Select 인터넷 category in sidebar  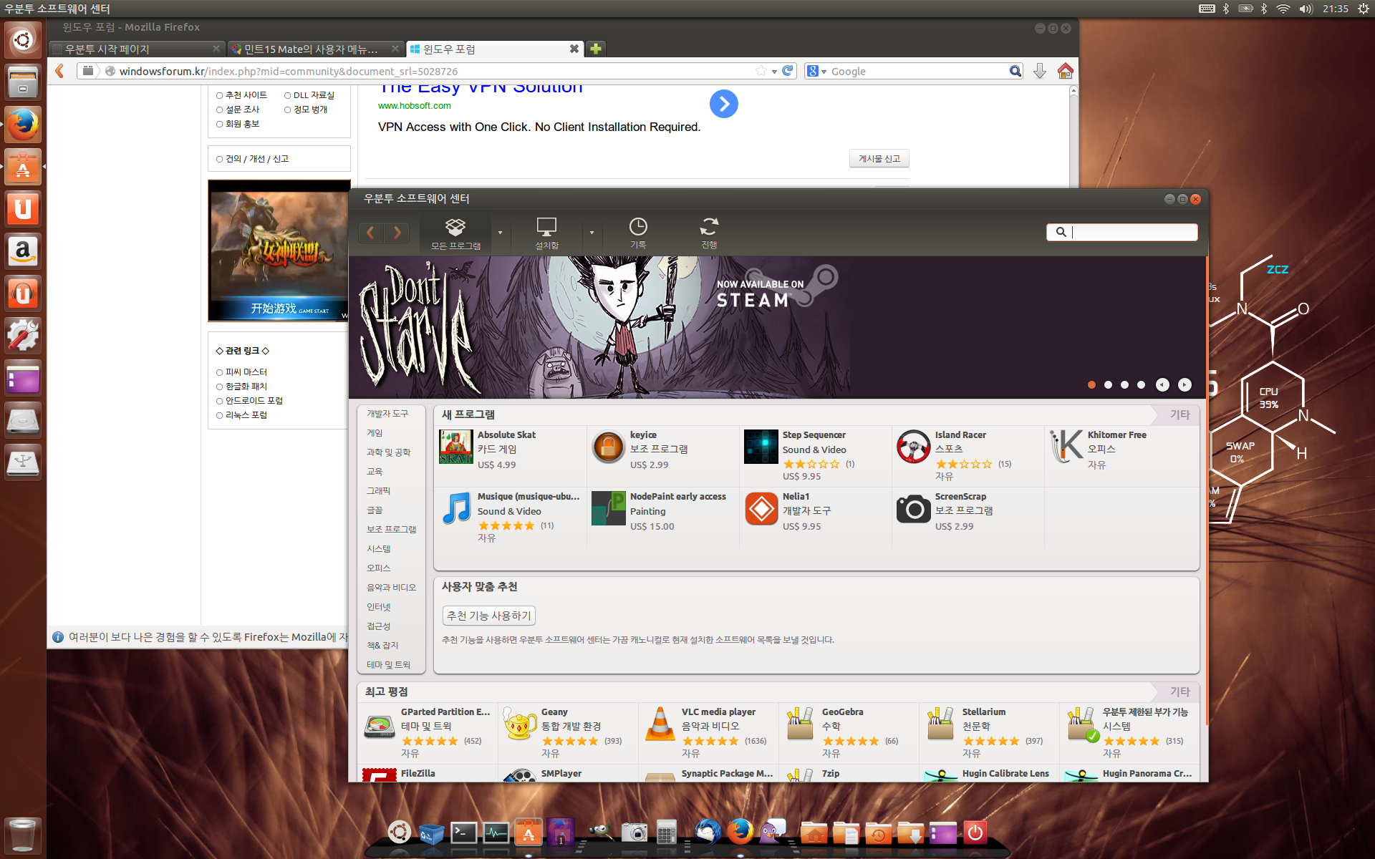point(378,607)
